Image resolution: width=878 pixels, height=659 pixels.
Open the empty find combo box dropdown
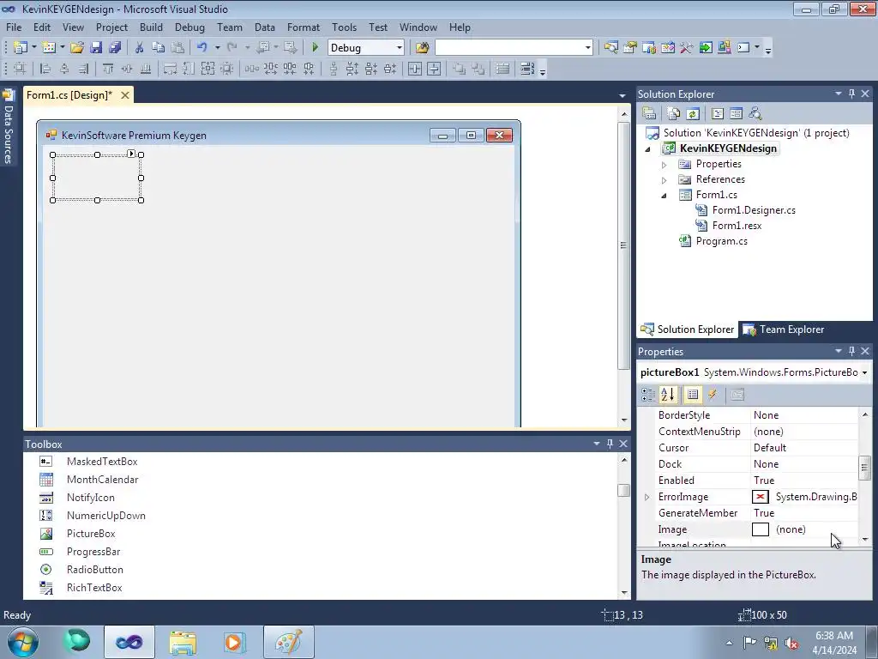tap(588, 48)
